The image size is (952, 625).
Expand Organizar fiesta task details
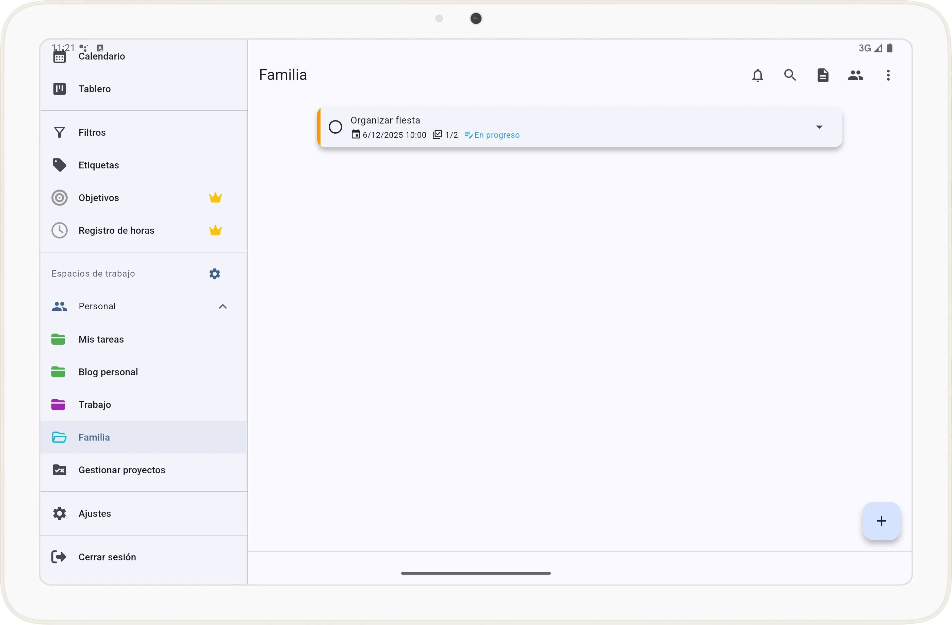[x=819, y=127]
